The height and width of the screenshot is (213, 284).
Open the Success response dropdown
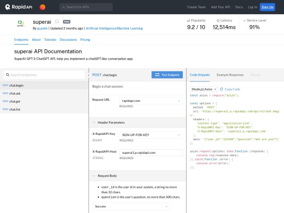131,206
